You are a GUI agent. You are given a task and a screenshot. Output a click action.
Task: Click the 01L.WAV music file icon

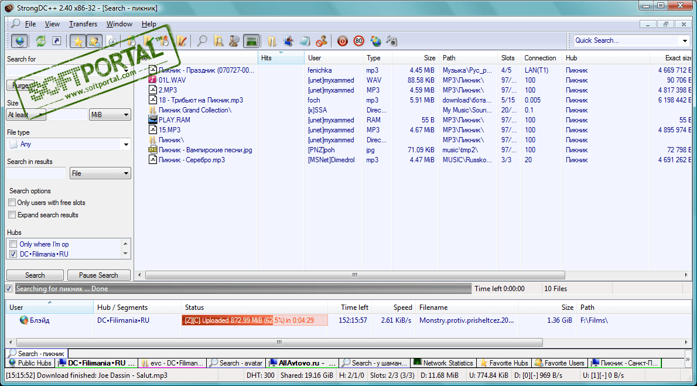(152, 80)
